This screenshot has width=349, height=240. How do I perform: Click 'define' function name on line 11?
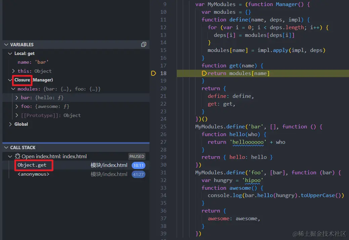click(x=238, y=19)
